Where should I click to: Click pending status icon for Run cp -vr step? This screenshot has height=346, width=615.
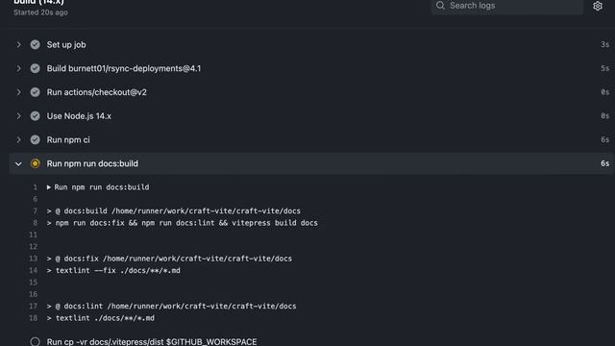35,342
